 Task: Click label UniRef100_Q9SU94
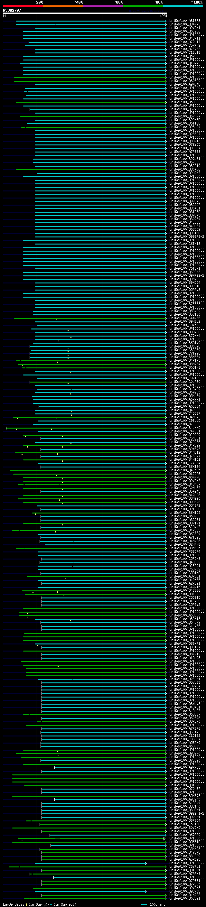click(185, 127)
